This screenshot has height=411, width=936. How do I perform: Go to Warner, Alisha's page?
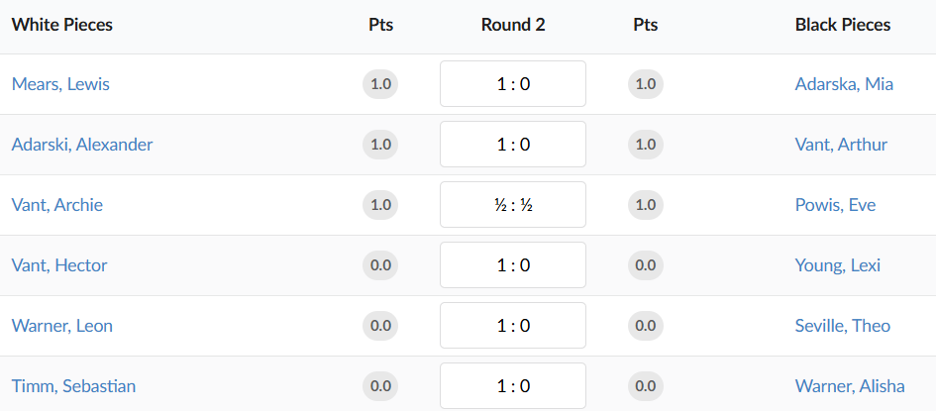[850, 386]
